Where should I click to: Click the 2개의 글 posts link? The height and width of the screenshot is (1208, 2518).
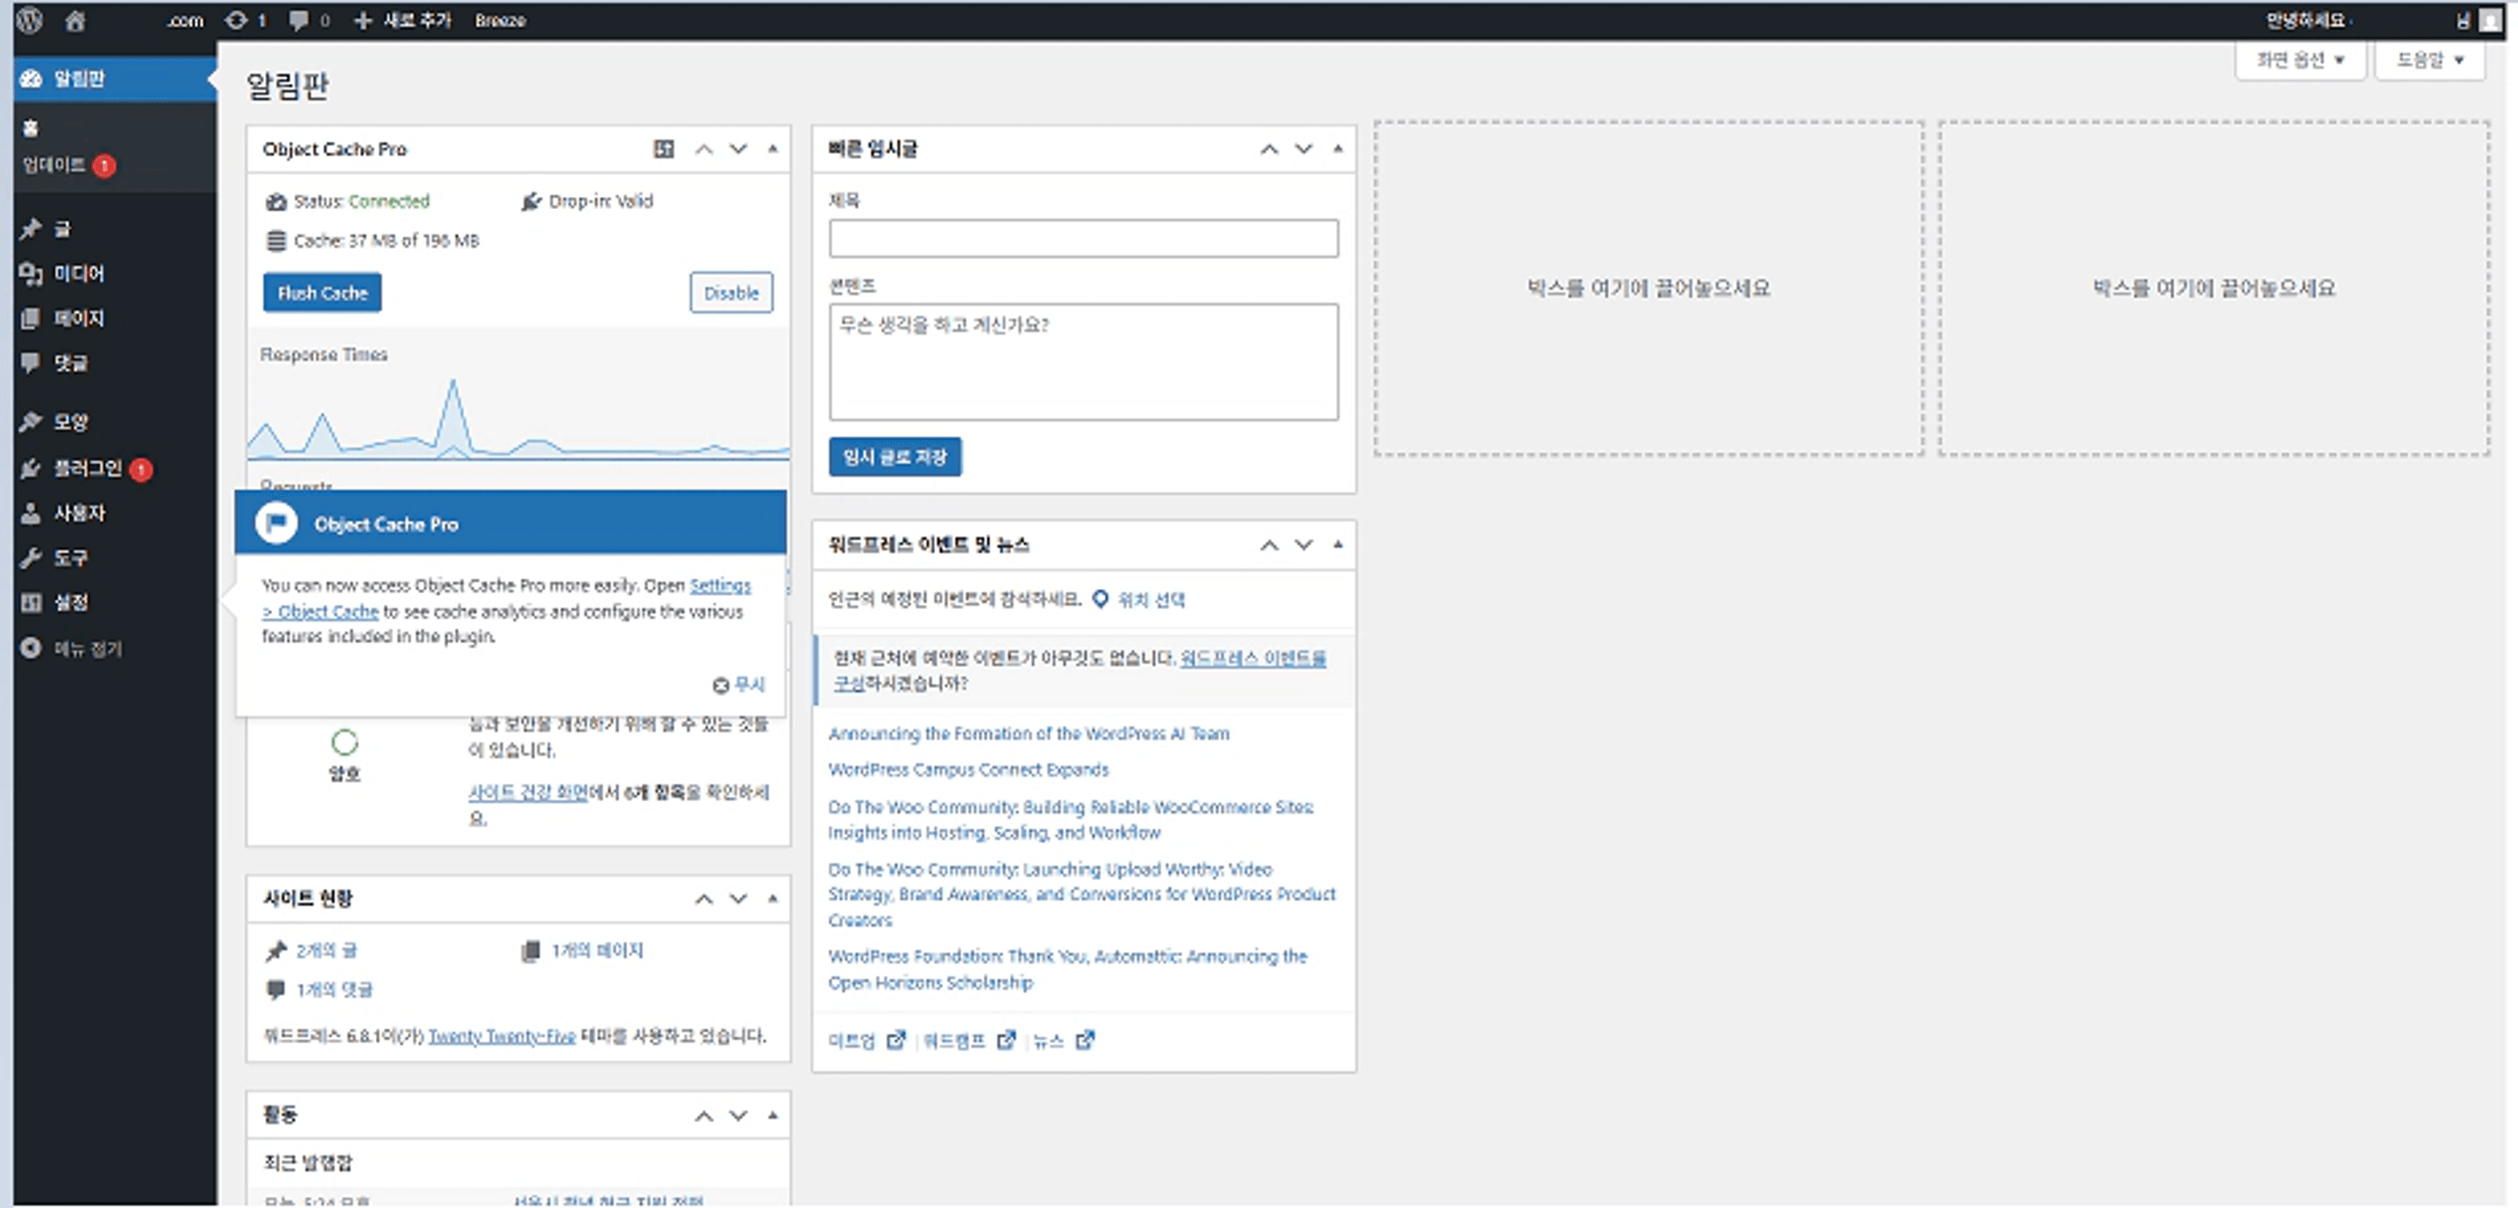(327, 950)
